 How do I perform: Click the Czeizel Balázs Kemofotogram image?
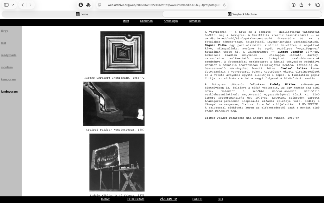pyautogui.click(x=114, y=104)
